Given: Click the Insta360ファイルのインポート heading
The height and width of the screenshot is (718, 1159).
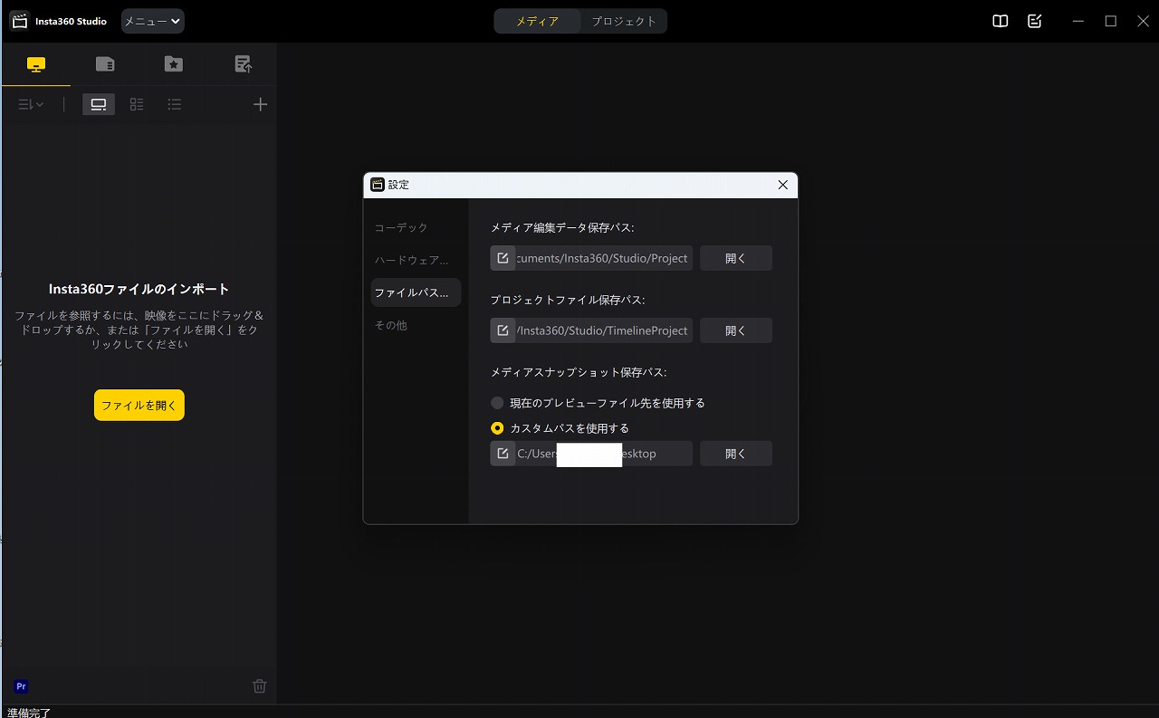Looking at the screenshot, I should pyautogui.click(x=139, y=290).
